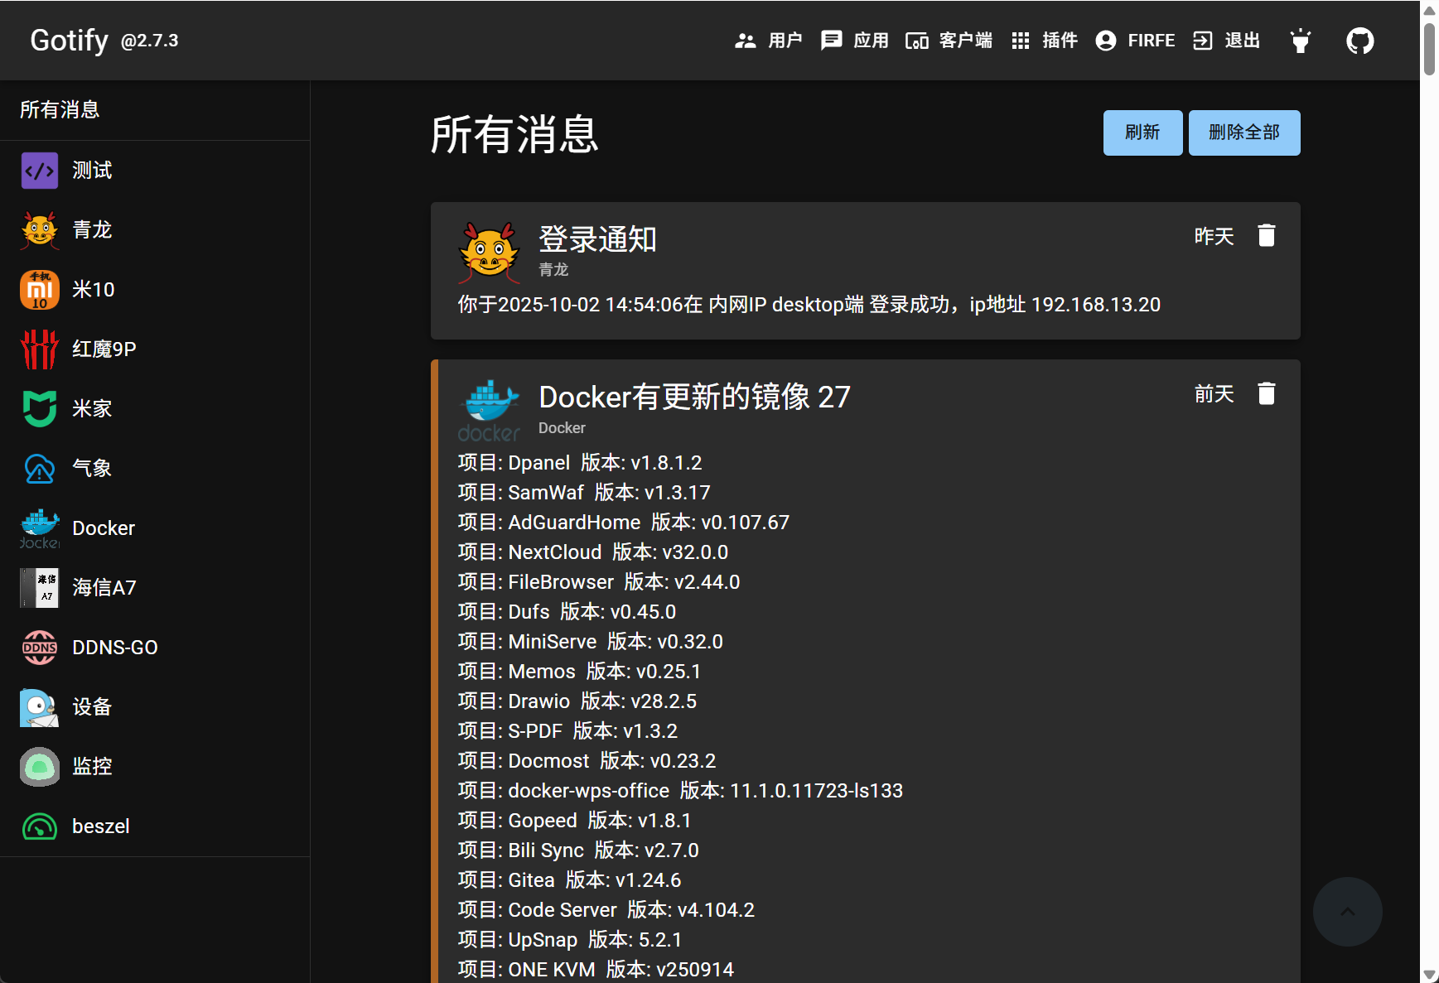
Task: Click the GitHub icon in the top bar
Action: click(x=1361, y=40)
